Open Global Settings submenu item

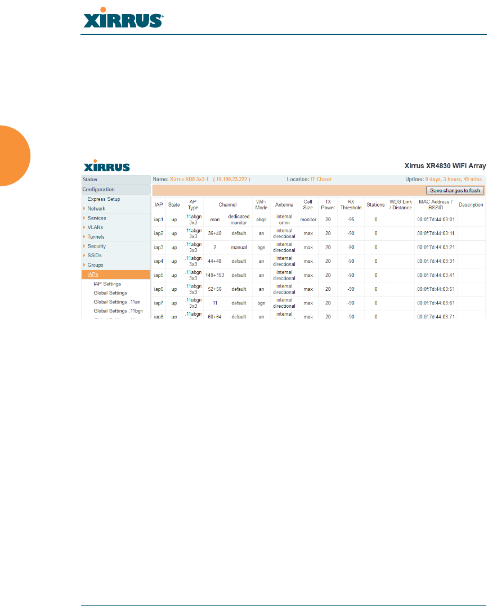coord(110,293)
